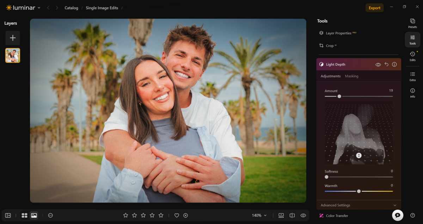Switch to the single image view
The image size is (423, 224).
tap(34, 215)
